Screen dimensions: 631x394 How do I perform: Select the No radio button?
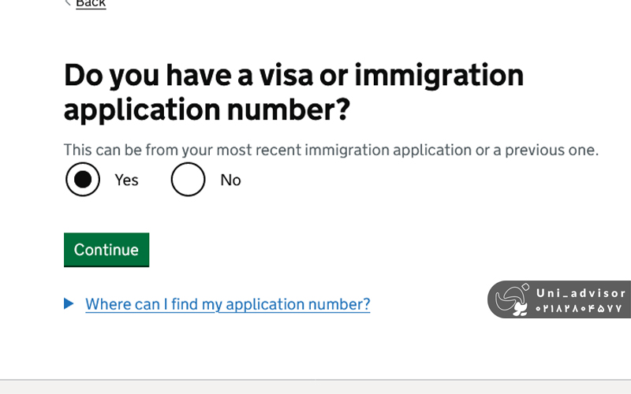point(188,180)
